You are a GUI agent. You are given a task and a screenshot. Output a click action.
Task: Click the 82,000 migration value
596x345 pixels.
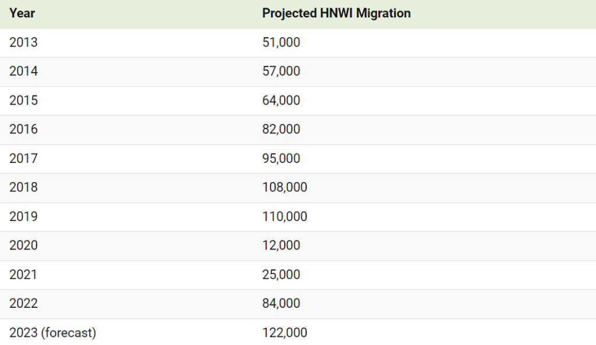[x=281, y=129]
